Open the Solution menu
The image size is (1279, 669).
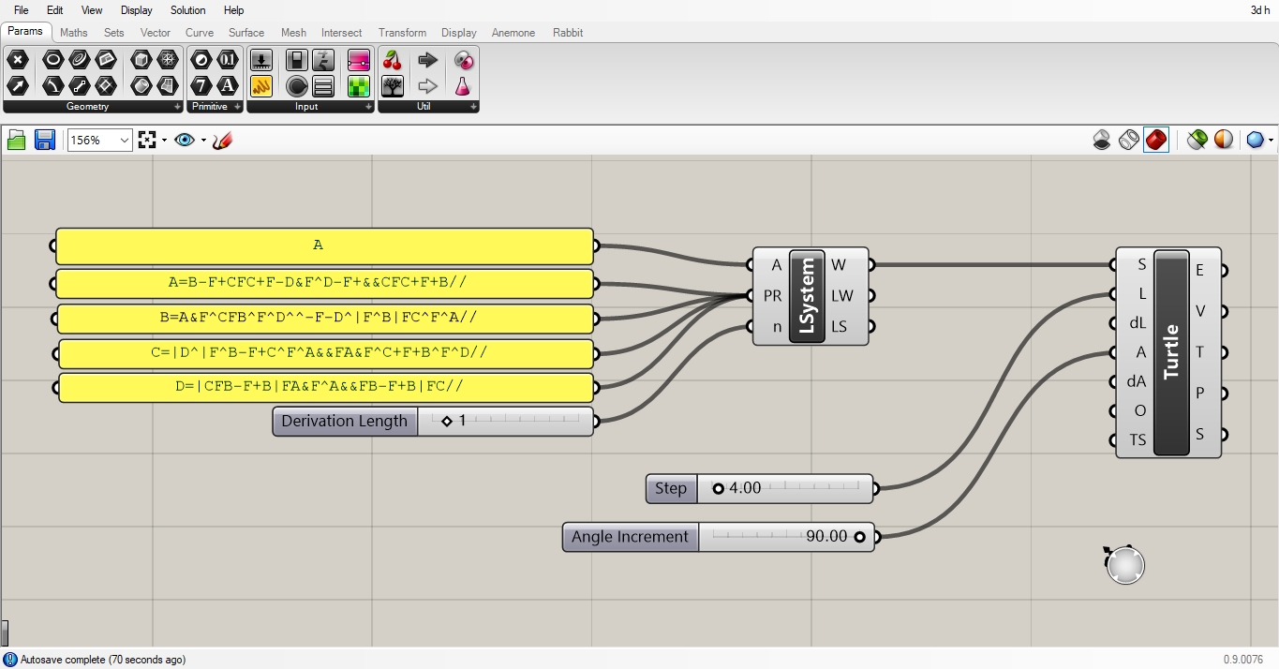coord(187,10)
